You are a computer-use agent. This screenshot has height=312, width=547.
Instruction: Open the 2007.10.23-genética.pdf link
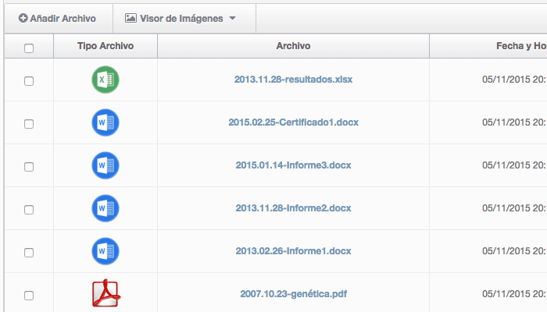[x=293, y=294]
